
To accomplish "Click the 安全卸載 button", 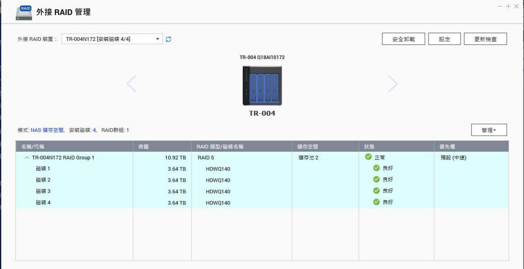I will click(x=403, y=39).
